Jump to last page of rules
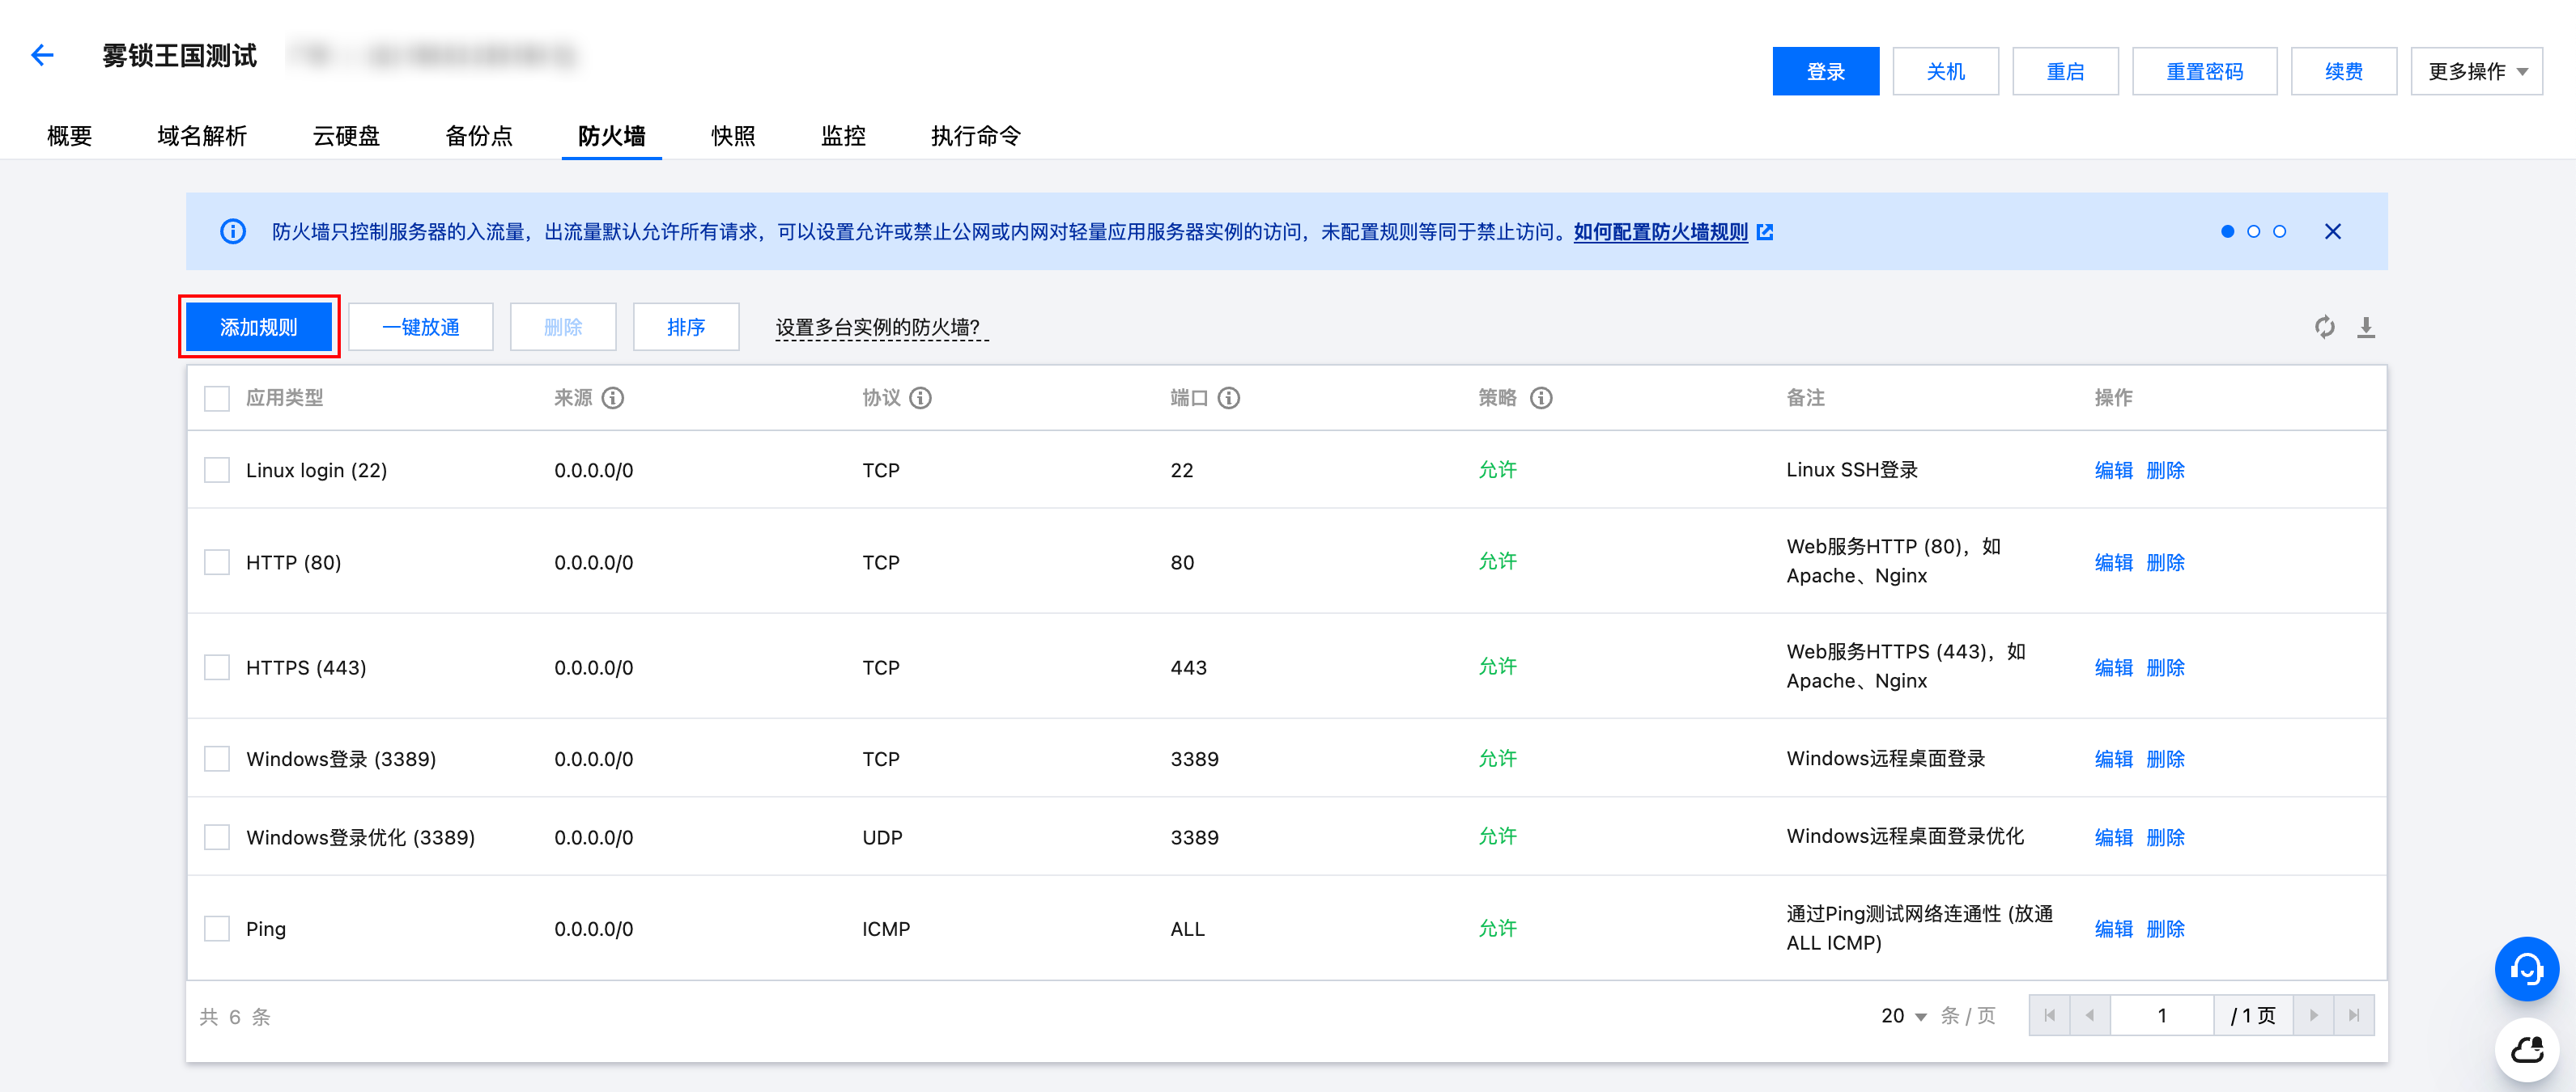 2353,1015
